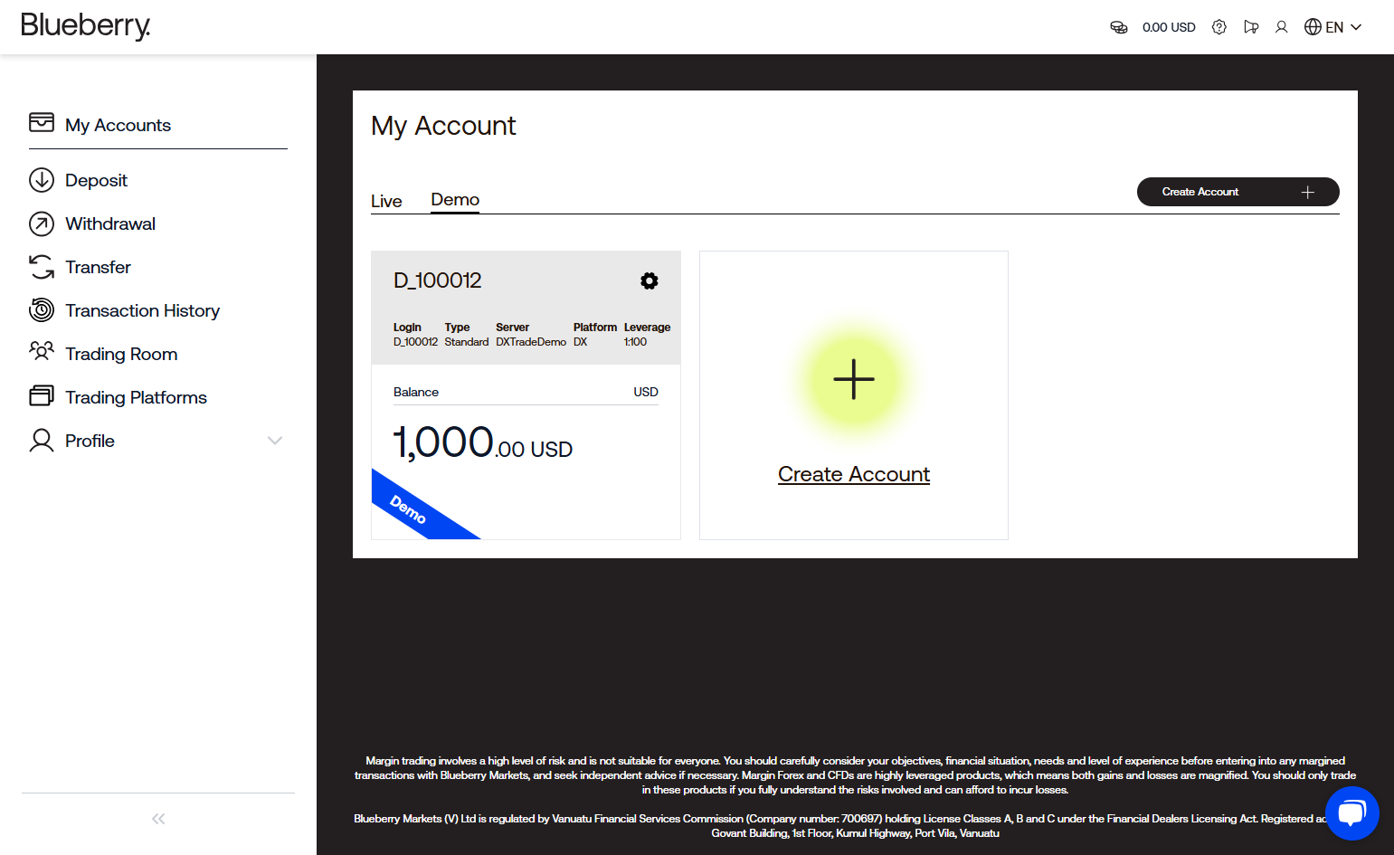This screenshot has height=855, width=1394.
Task: Open the live chat bubble
Action: 1351,812
